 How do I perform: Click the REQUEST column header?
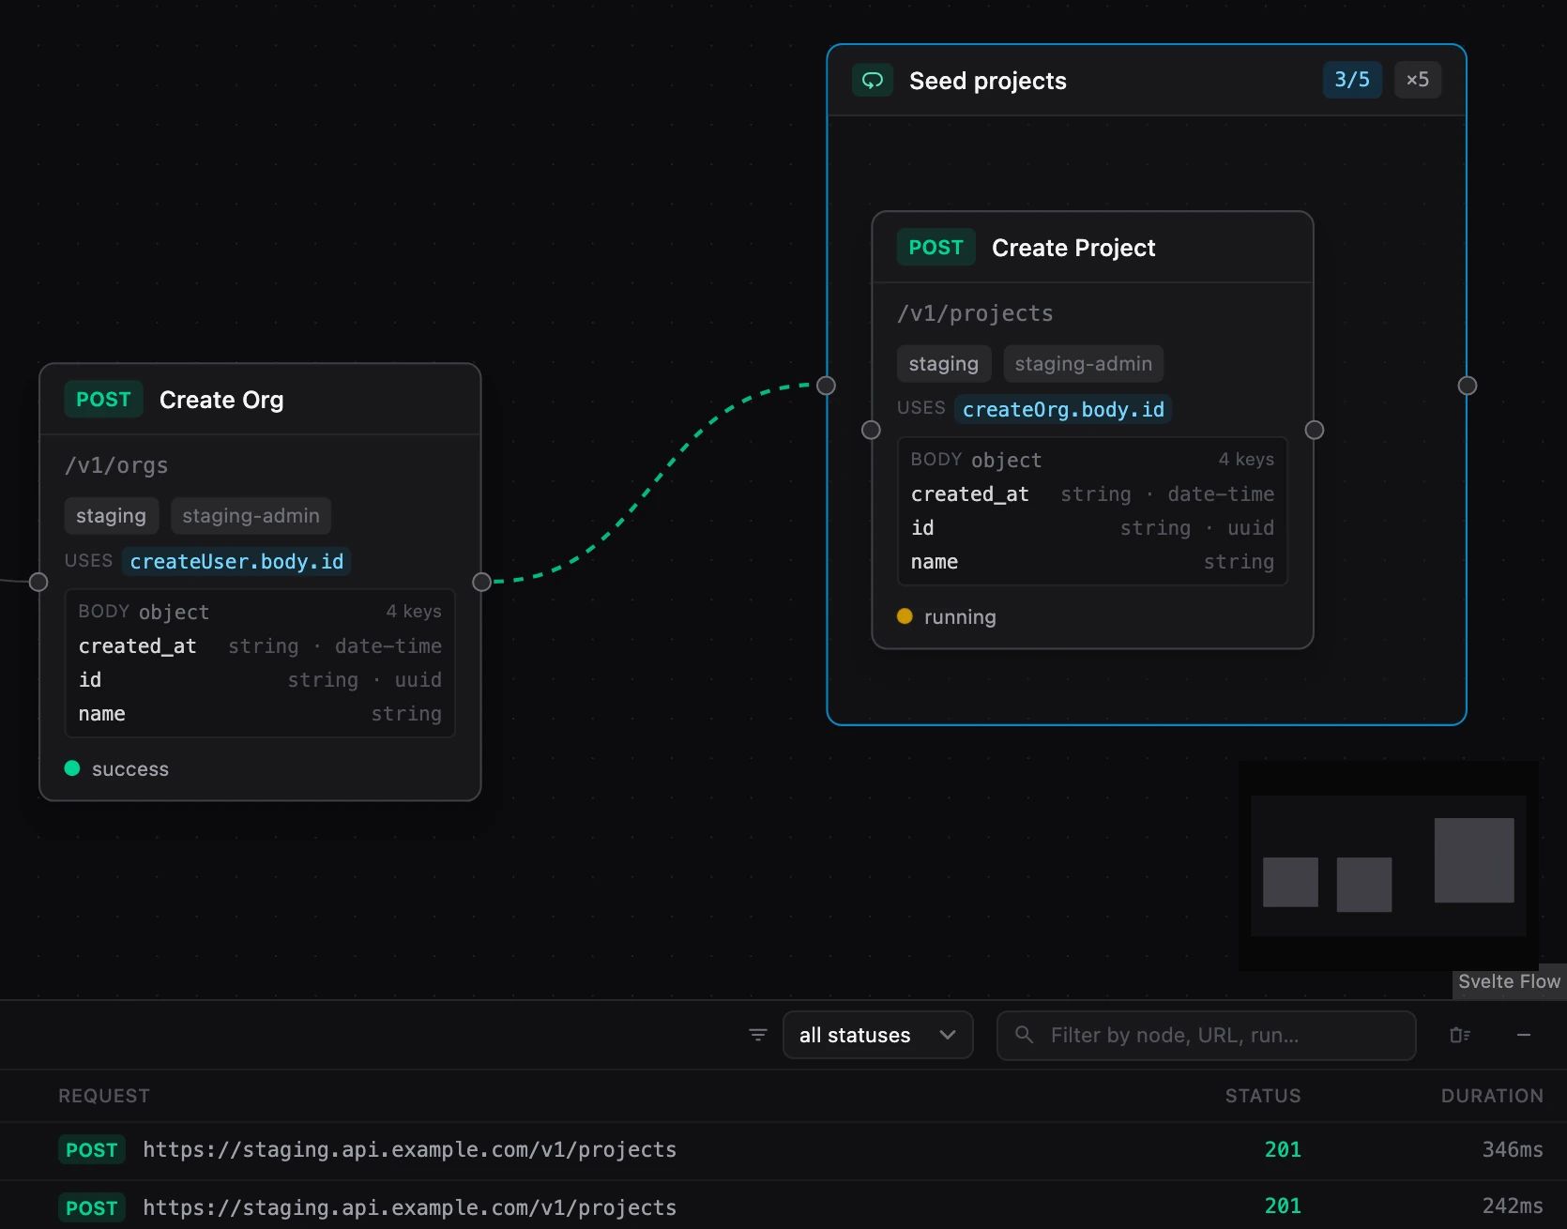[x=104, y=1096]
